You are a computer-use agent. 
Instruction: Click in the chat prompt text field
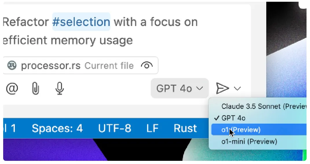[126, 31]
